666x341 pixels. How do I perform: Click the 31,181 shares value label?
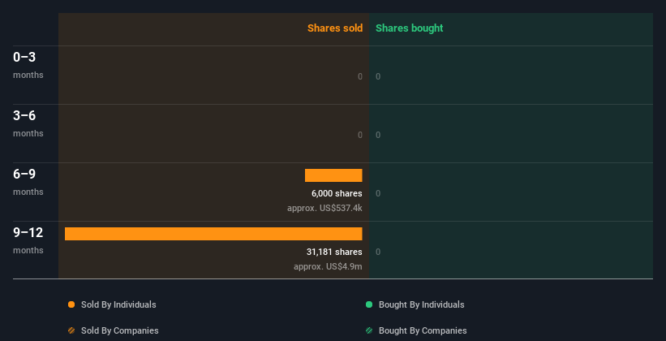[334, 252]
